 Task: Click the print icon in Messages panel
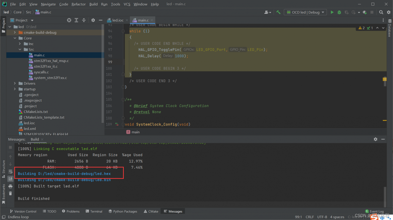pos(10,186)
